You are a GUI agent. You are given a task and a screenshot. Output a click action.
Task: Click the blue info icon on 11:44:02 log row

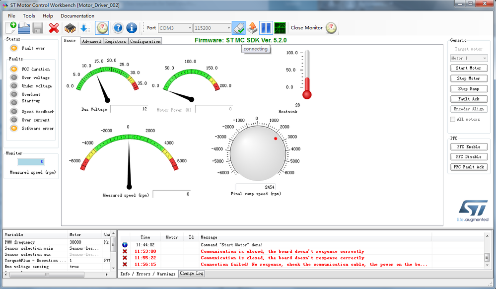tap(125, 245)
